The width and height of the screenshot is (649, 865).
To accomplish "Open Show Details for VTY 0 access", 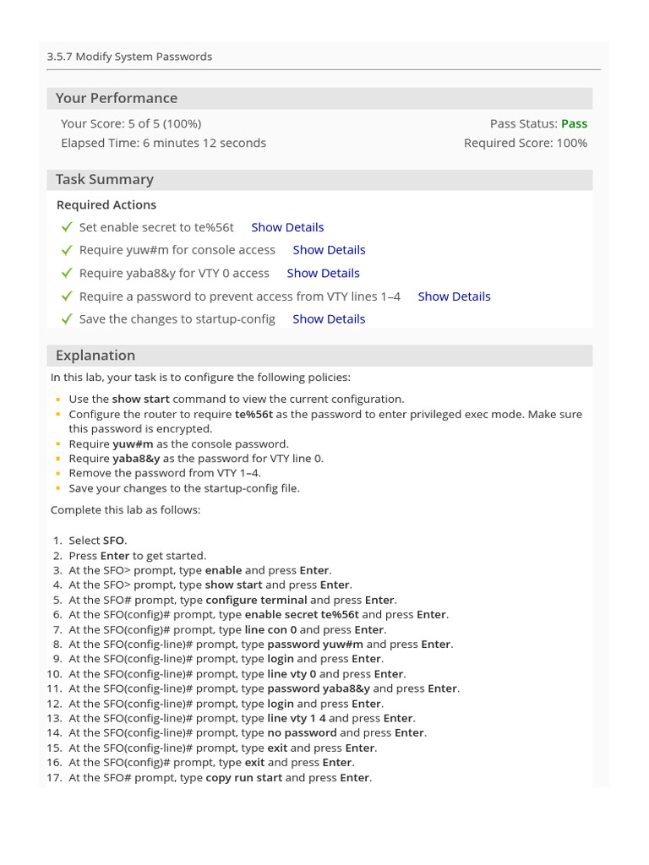I will [323, 273].
